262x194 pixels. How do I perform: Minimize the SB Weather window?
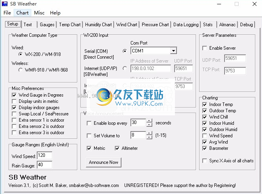point(219,4)
